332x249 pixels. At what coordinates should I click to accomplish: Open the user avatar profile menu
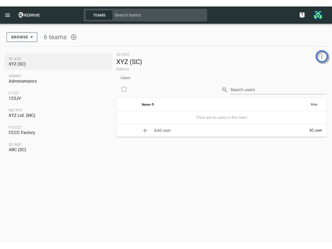pyautogui.click(x=318, y=15)
